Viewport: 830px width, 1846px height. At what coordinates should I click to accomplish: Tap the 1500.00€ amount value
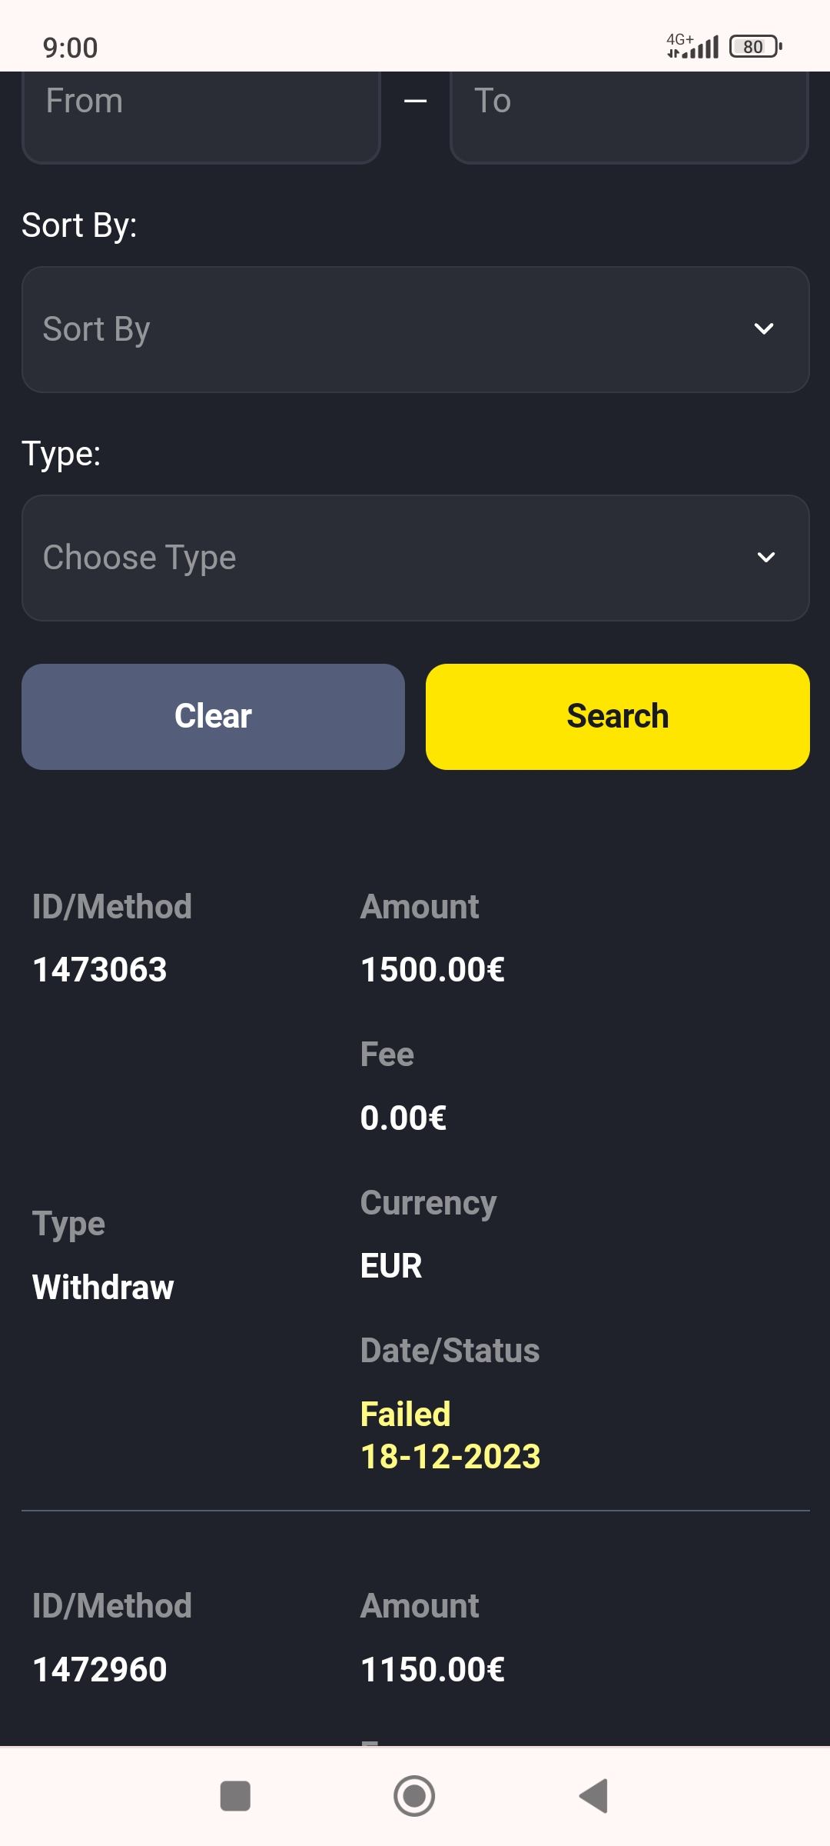point(433,969)
